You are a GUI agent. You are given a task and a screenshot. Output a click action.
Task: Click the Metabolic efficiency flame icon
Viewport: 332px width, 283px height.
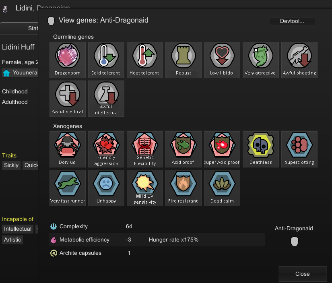pos(54,240)
